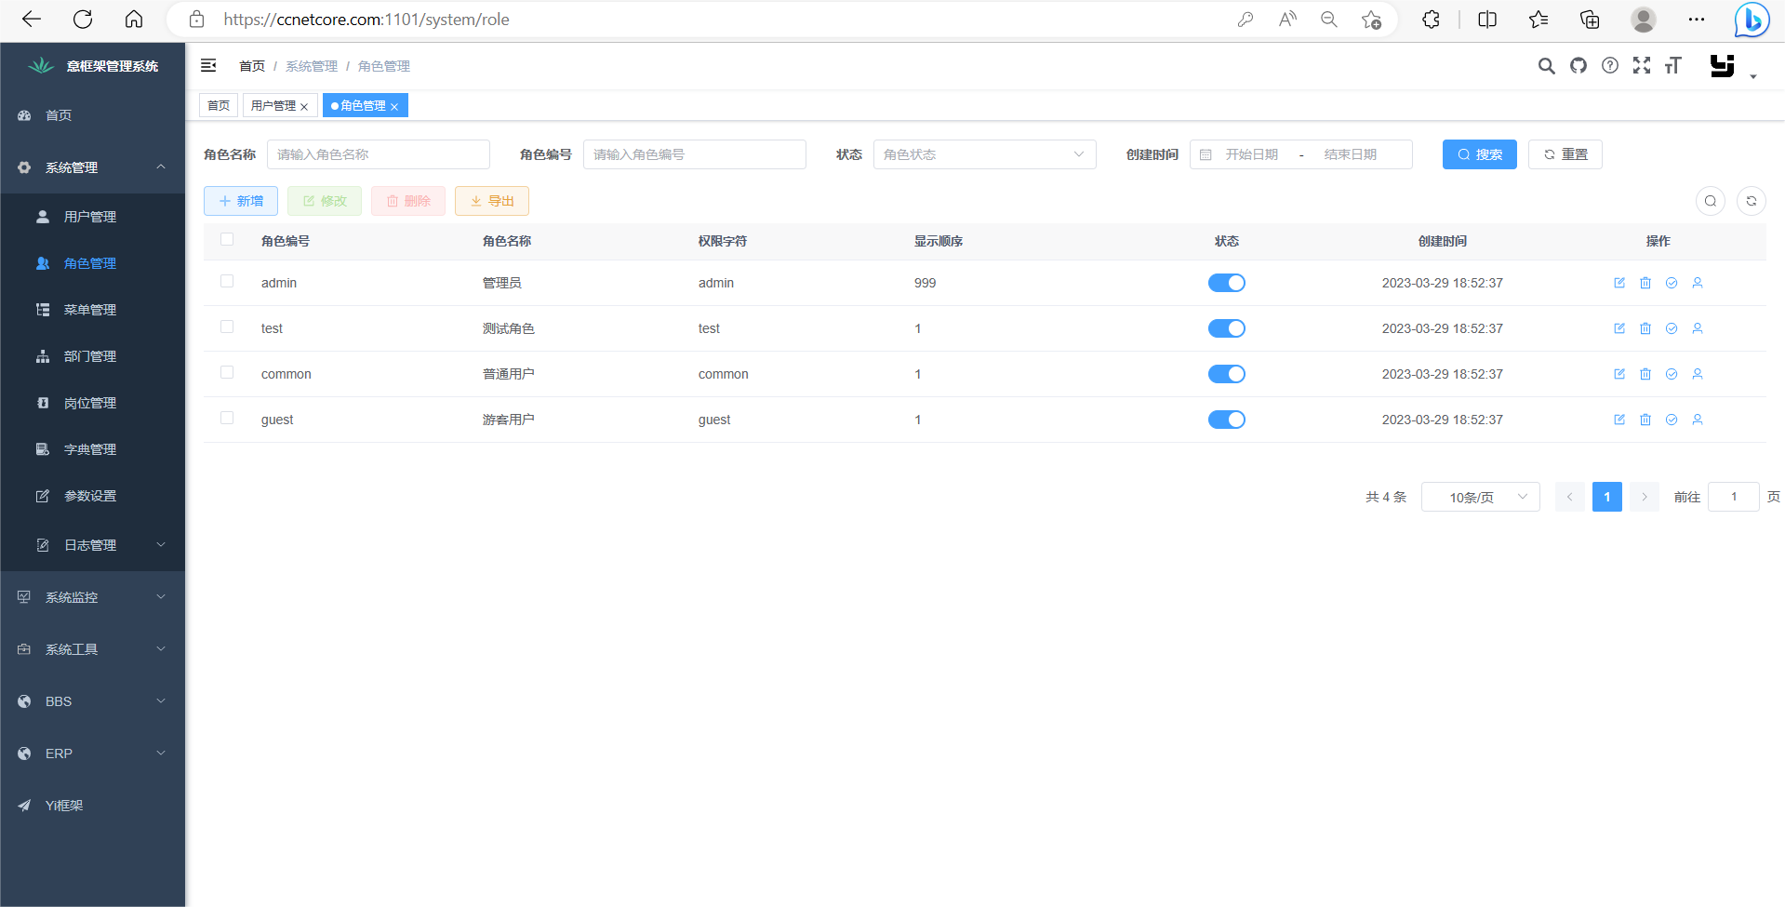This screenshot has height=907, width=1785.
Task: Switch to the 用户管理 tab
Action: click(x=273, y=105)
